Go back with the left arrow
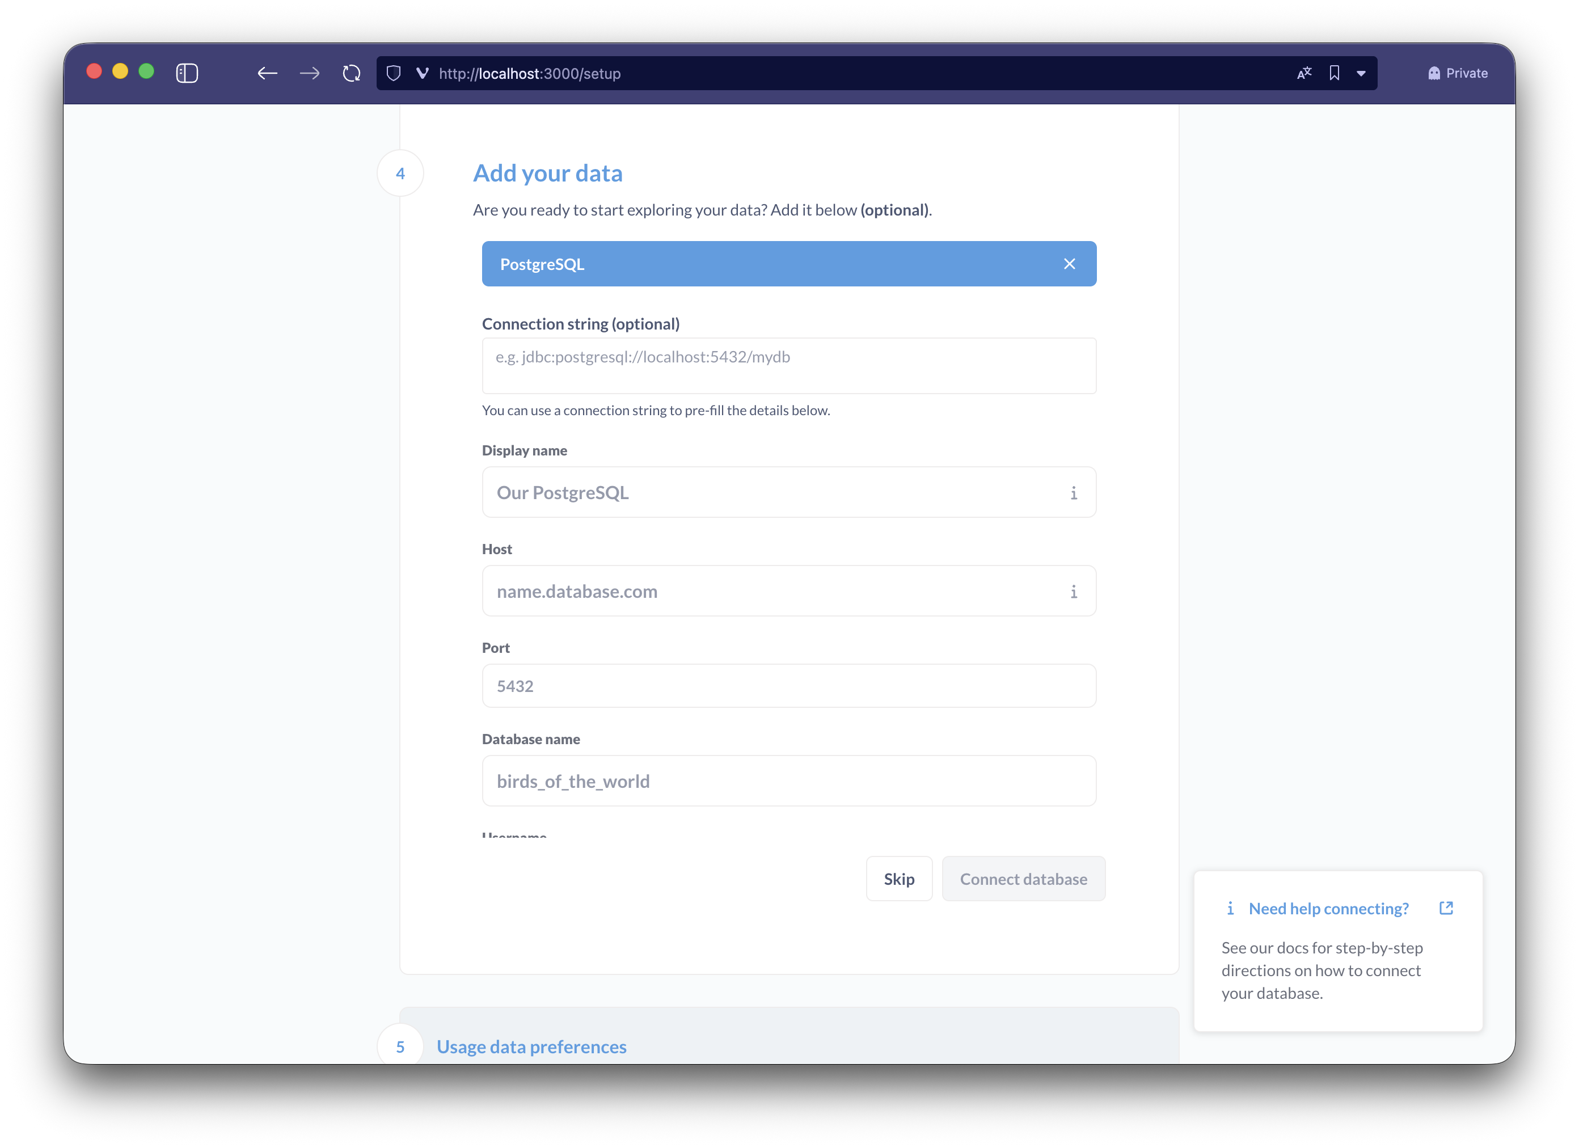This screenshot has width=1579, height=1148. (267, 73)
